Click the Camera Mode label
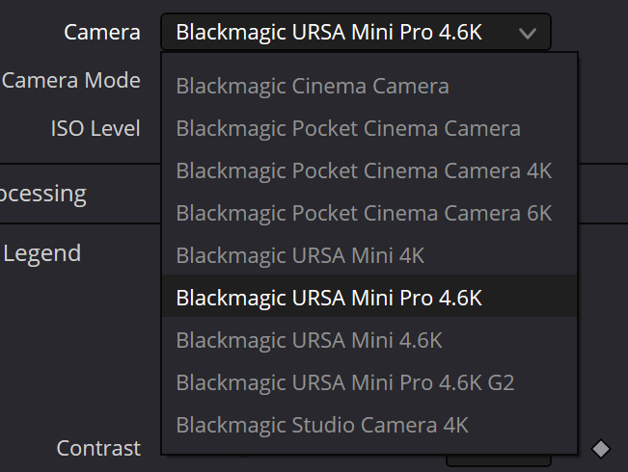The width and height of the screenshot is (628, 472). point(70,80)
